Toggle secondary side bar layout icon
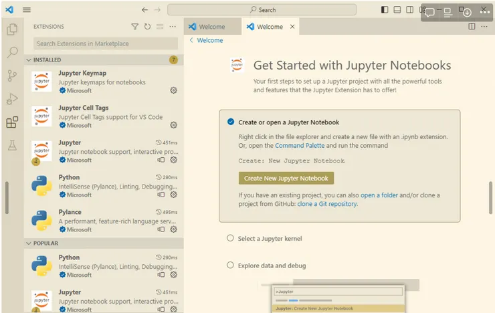This screenshot has width=495, height=313. 410,10
